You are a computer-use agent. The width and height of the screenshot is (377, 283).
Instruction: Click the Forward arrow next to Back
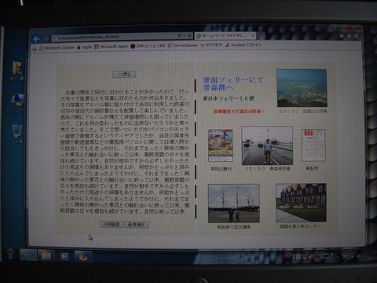46,39
